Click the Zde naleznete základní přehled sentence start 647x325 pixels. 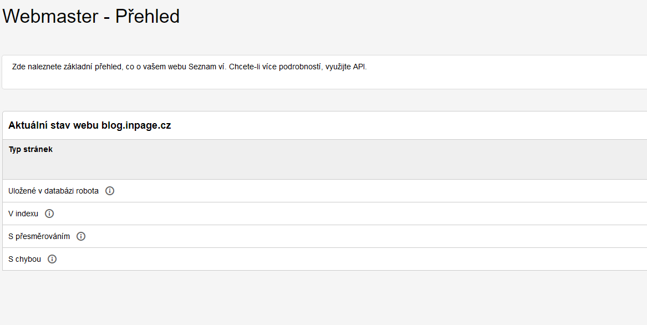[67, 67]
